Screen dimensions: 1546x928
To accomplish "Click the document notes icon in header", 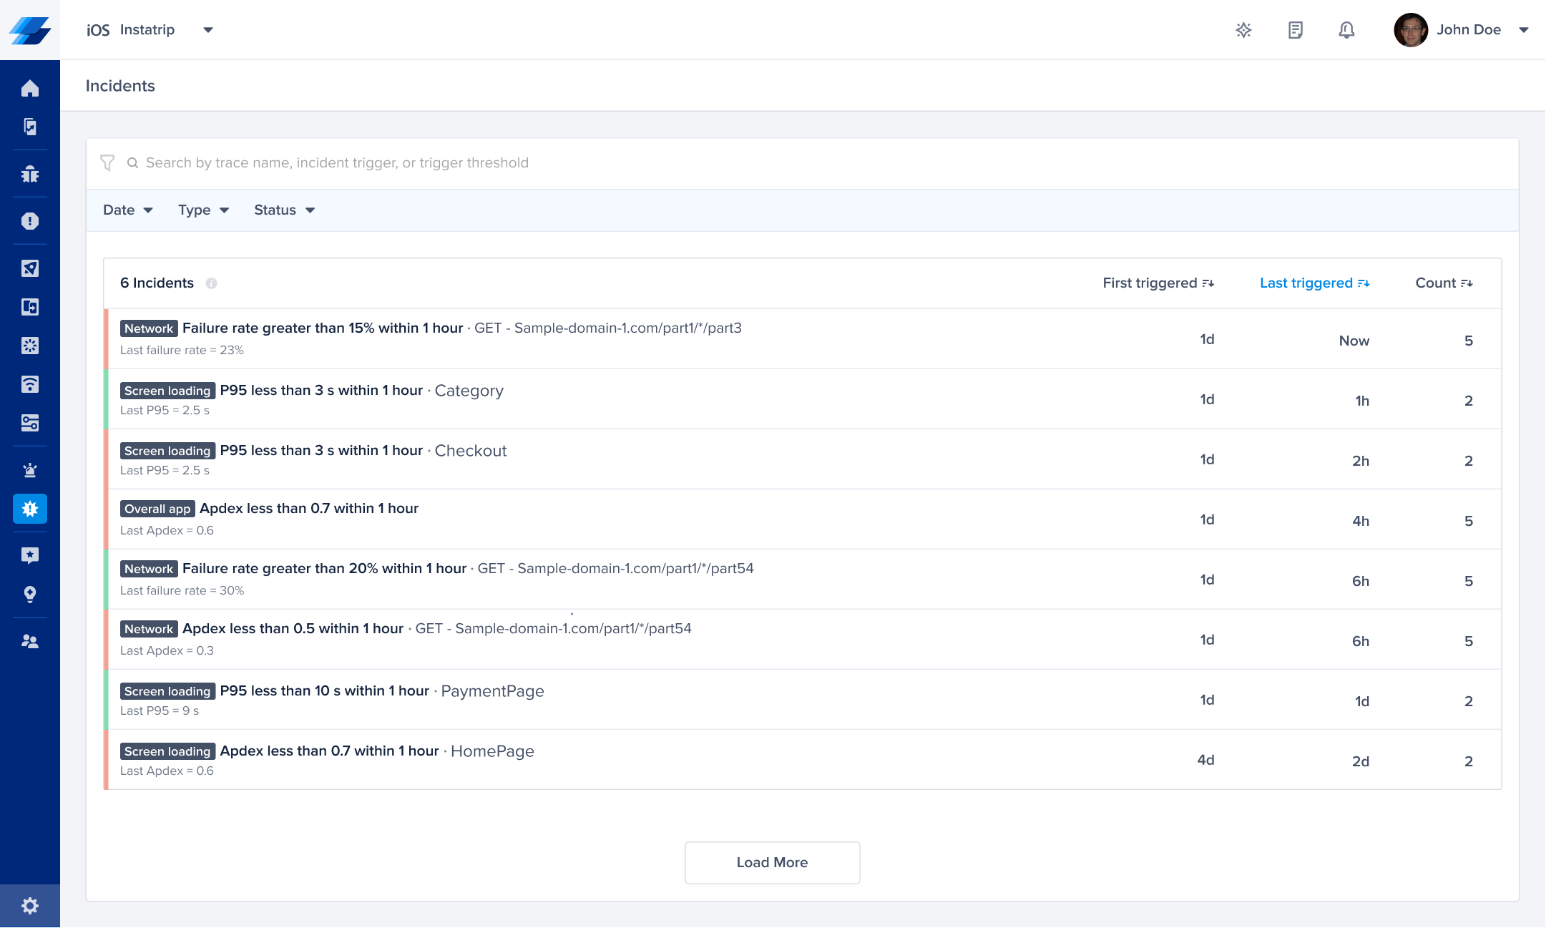I will coord(1295,30).
